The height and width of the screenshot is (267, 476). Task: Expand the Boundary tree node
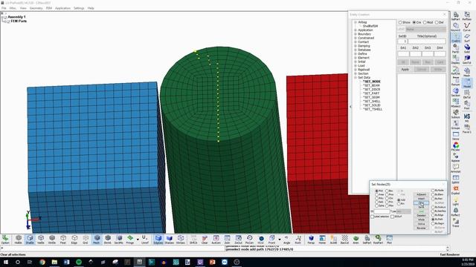pyautogui.click(x=356, y=34)
